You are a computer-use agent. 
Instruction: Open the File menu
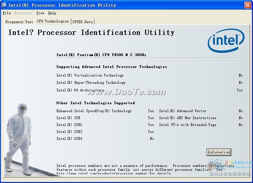tap(7, 13)
